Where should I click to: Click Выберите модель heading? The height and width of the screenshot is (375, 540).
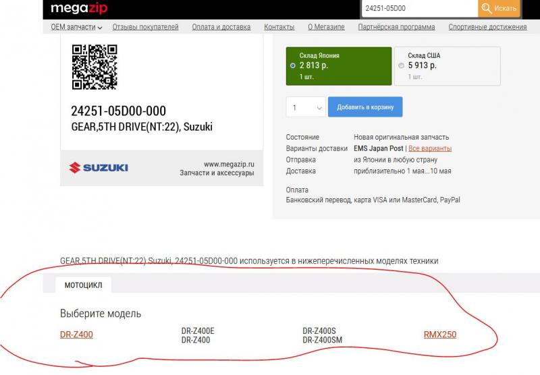(x=101, y=314)
